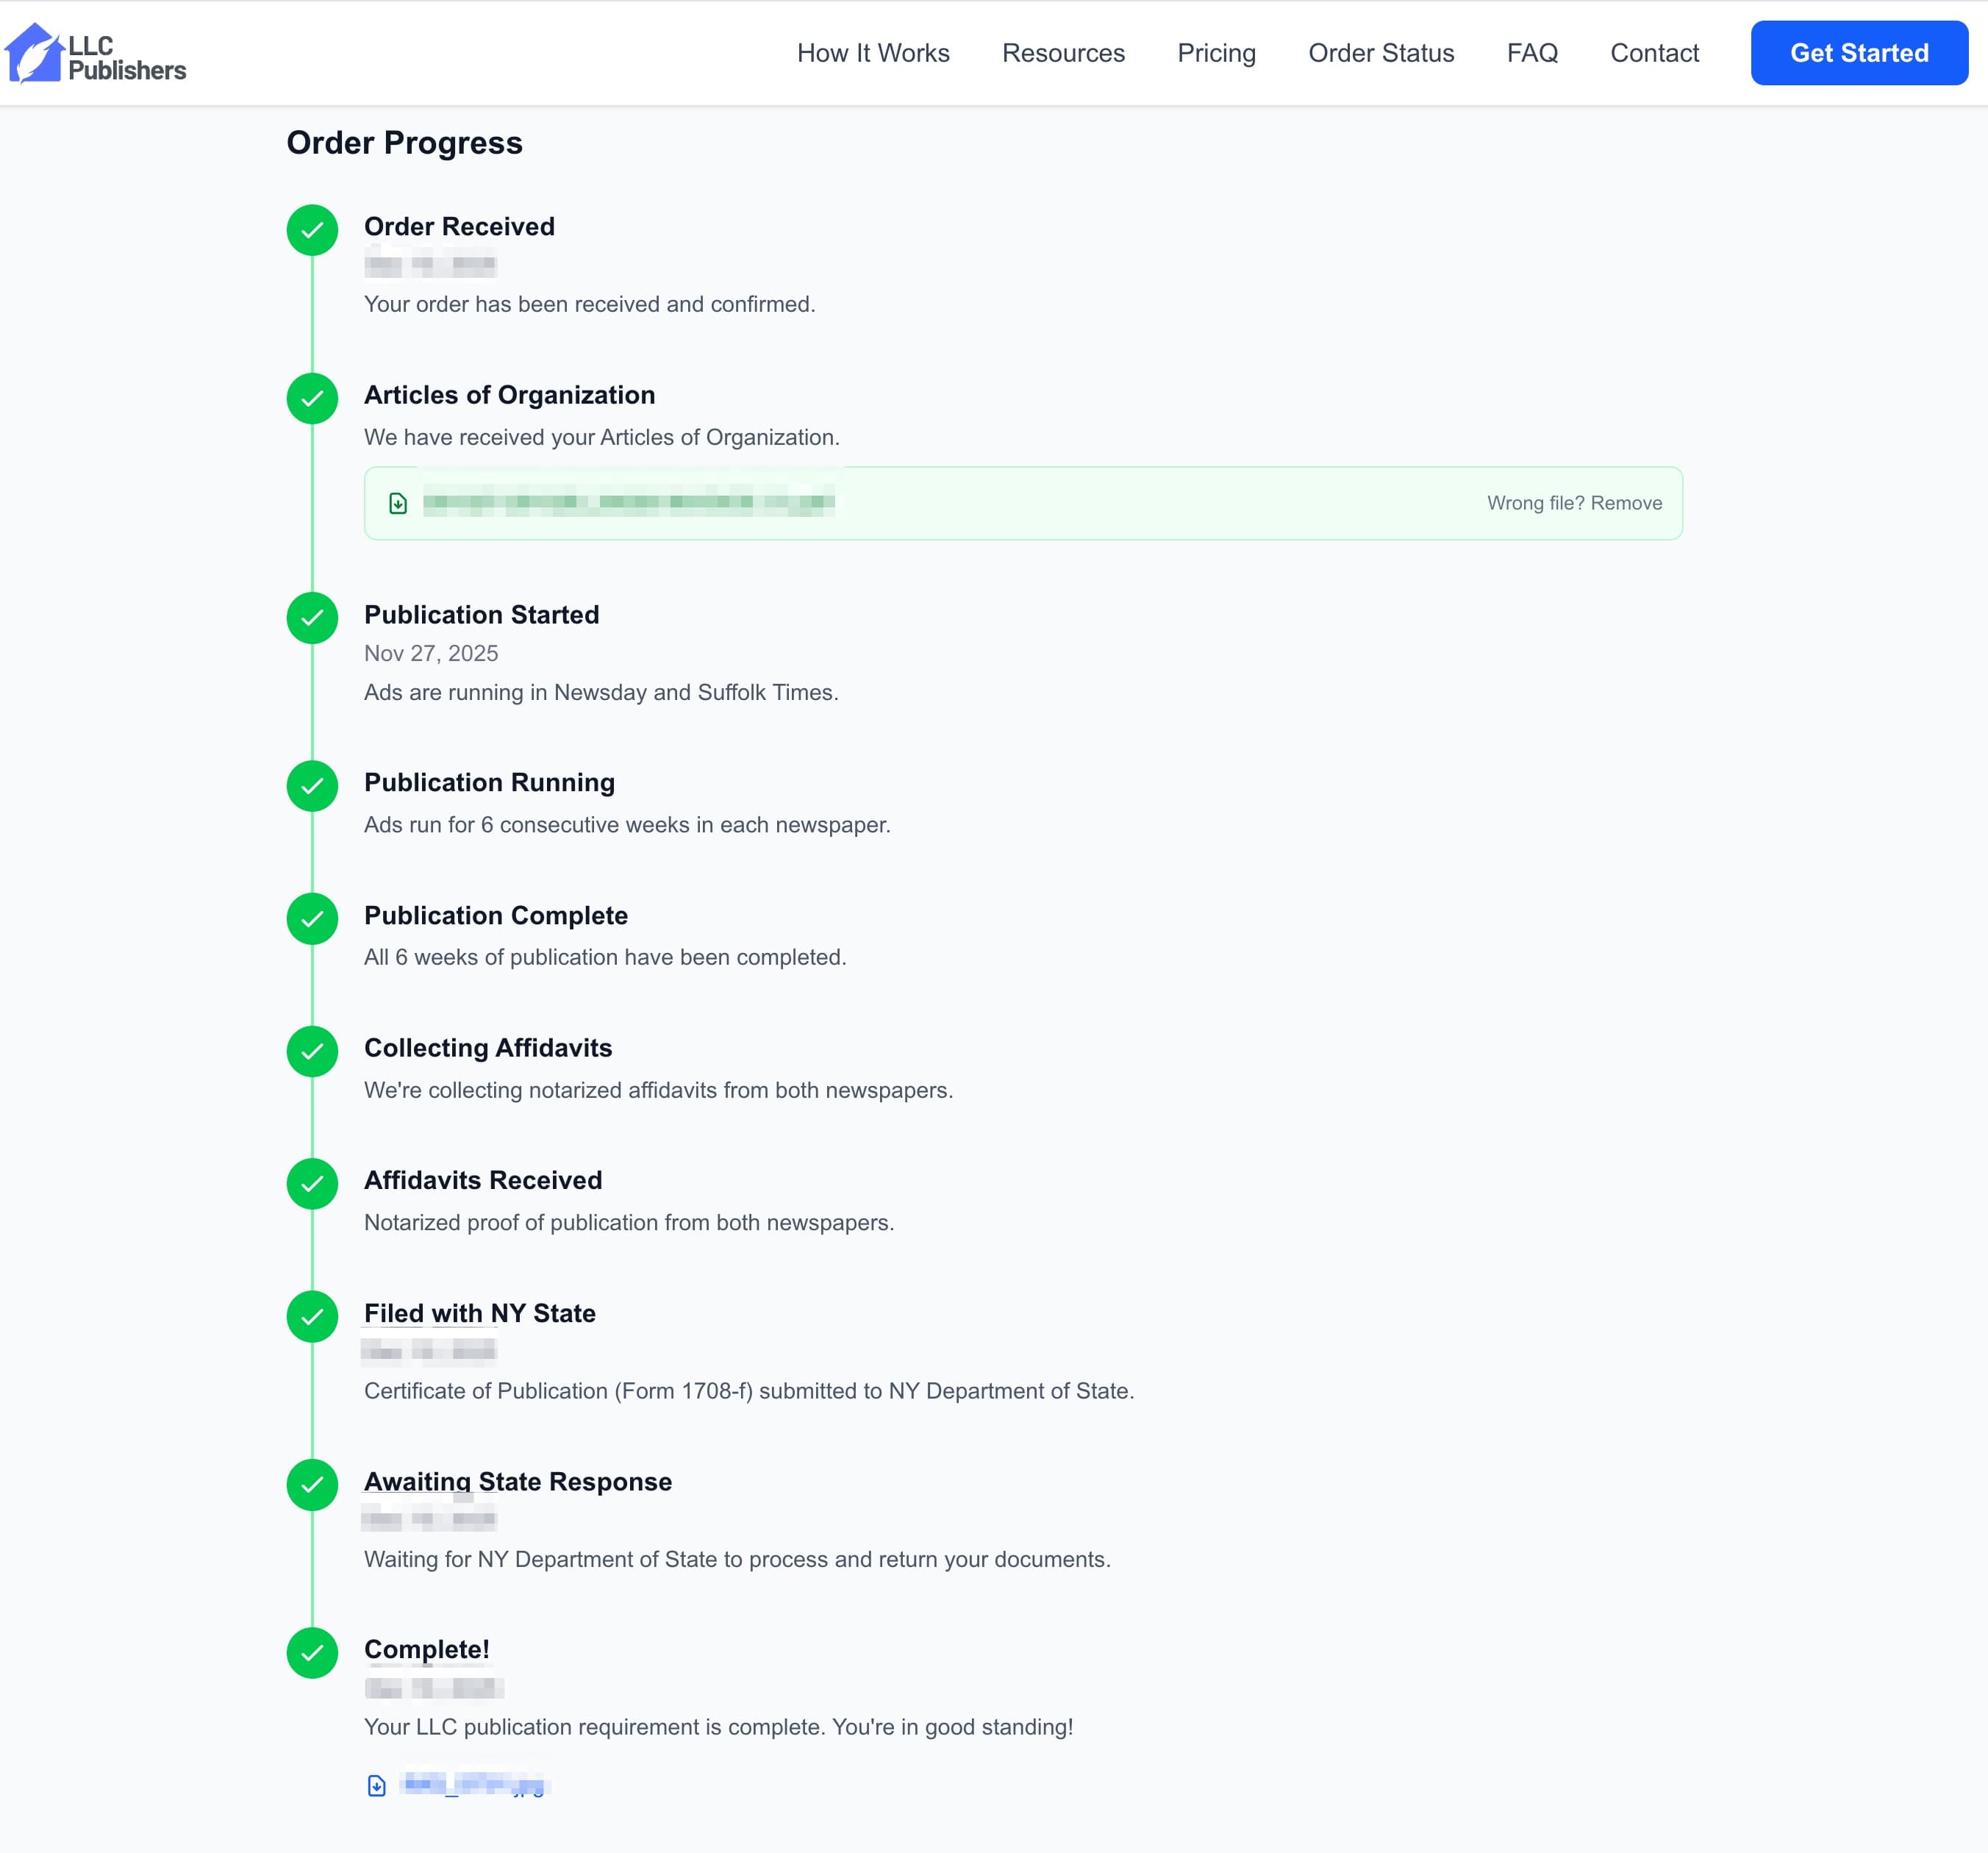Screen dimensions: 1988x1853
Task: Click the checkmark icon beside Collecting Affidavits
Action: pos(312,1052)
